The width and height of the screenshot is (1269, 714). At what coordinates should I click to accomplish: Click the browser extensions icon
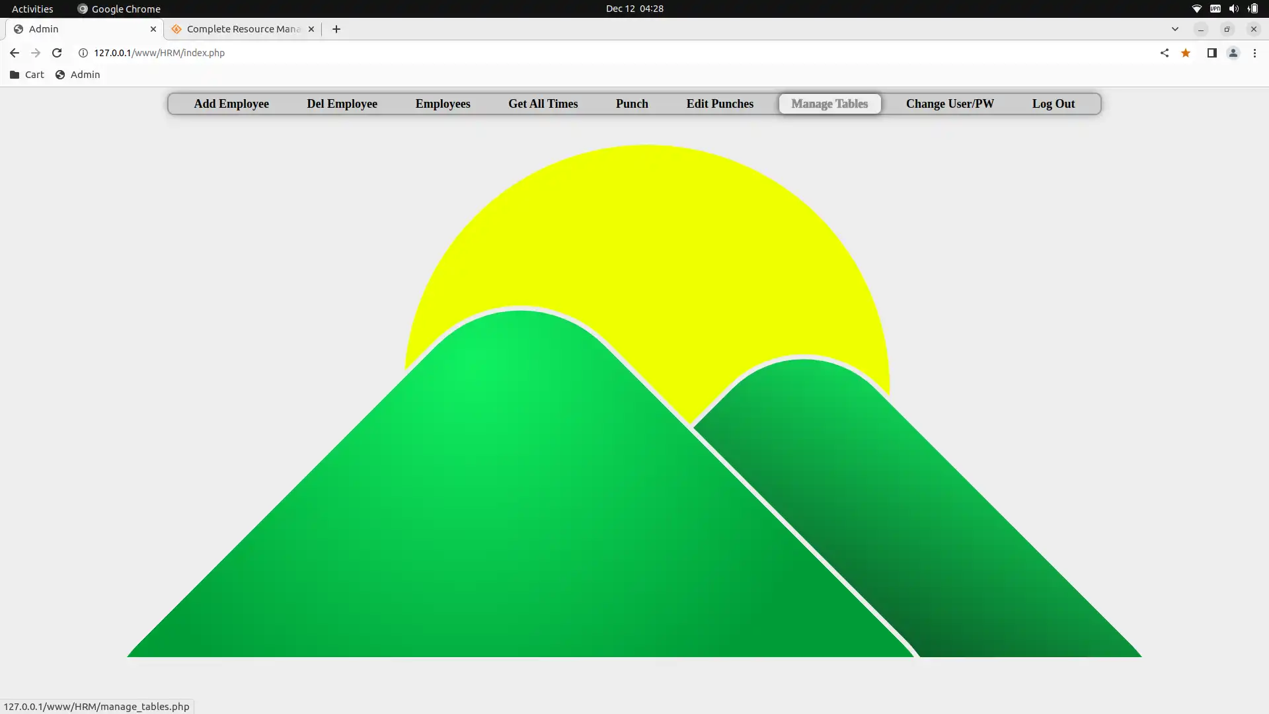pos(1211,53)
